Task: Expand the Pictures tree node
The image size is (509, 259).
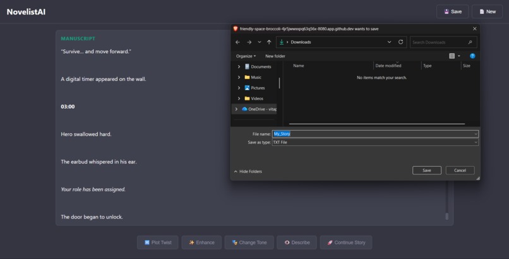Action: click(x=239, y=88)
